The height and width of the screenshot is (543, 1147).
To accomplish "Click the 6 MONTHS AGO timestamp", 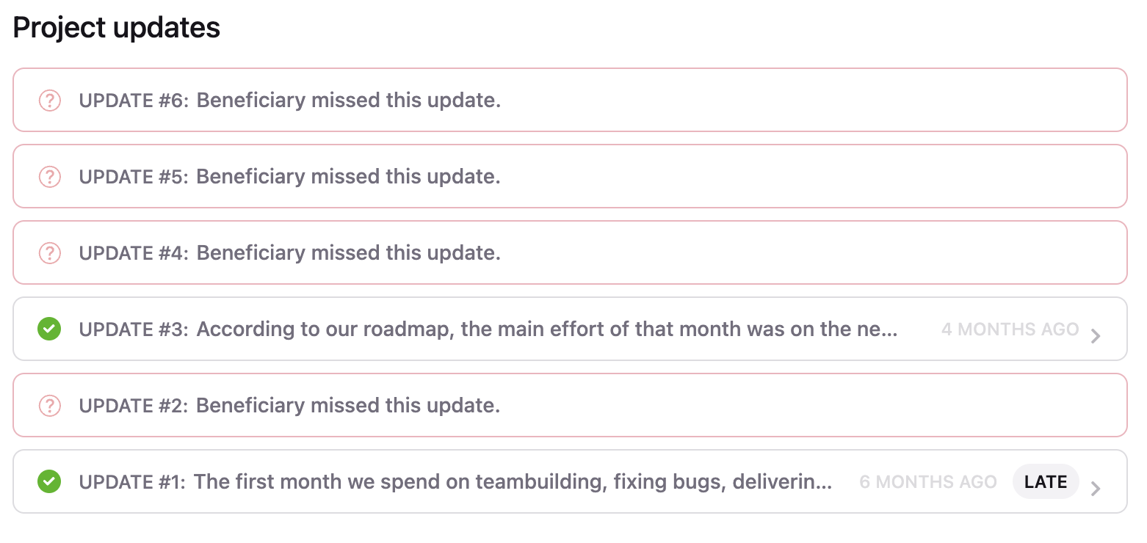I will coord(928,482).
